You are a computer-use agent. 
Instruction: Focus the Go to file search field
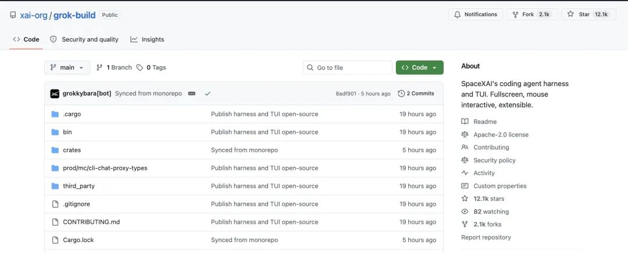click(x=347, y=67)
